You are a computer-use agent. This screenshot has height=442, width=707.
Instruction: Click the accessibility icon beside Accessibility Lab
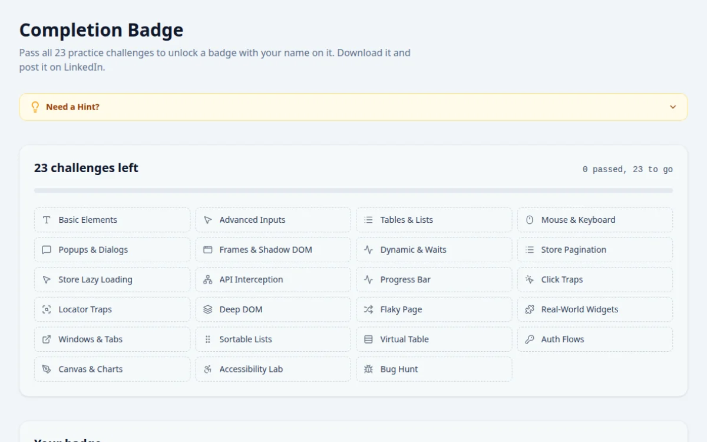(x=207, y=369)
